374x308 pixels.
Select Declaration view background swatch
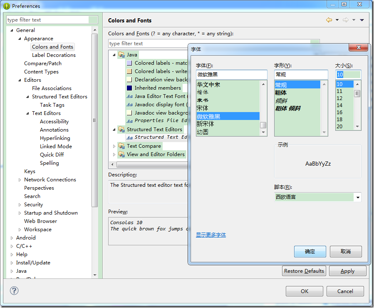point(129,80)
